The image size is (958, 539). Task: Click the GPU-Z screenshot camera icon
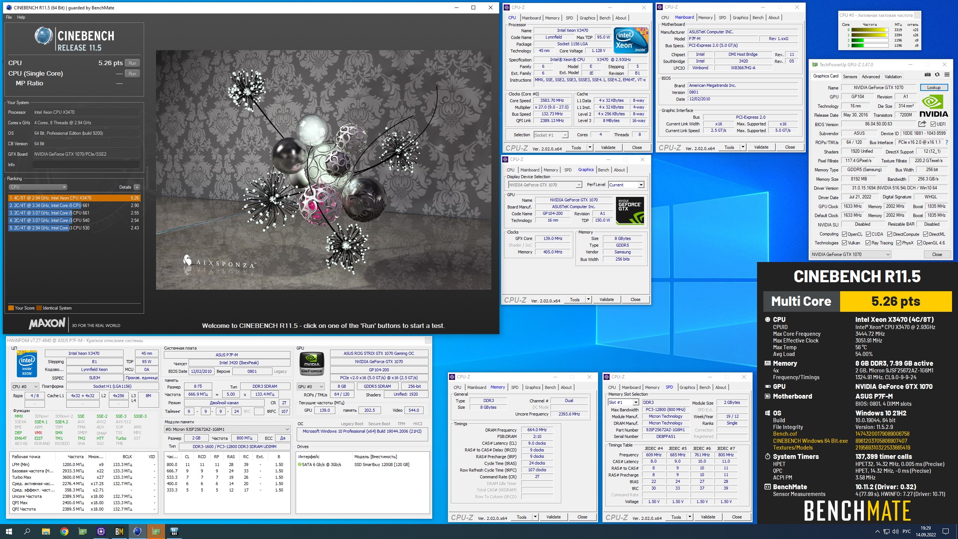coord(927,75)
